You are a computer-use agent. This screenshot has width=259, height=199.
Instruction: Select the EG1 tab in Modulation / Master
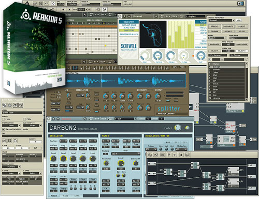tap(168, 142)
